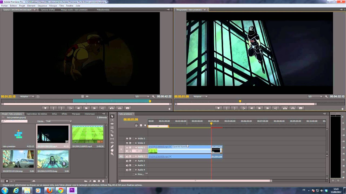Open Program monitor 1/2 resolution dropdown
The height and width of the screenshot is (194, 346).
tap(315, 96)
